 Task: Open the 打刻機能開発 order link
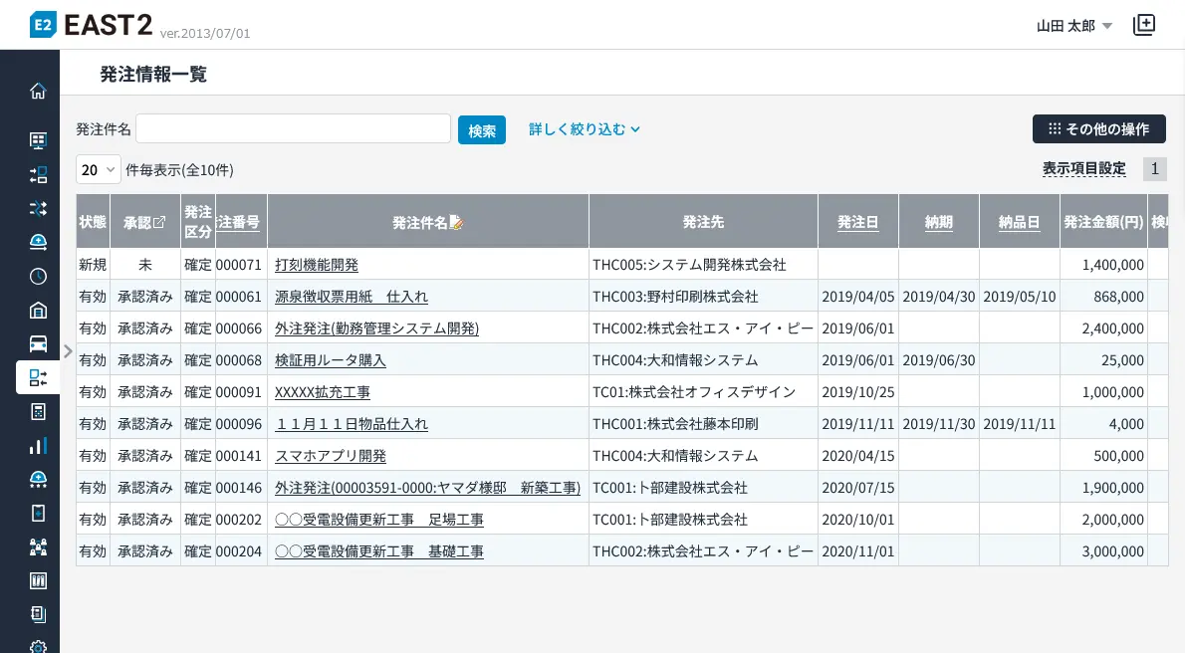(317, 265)
